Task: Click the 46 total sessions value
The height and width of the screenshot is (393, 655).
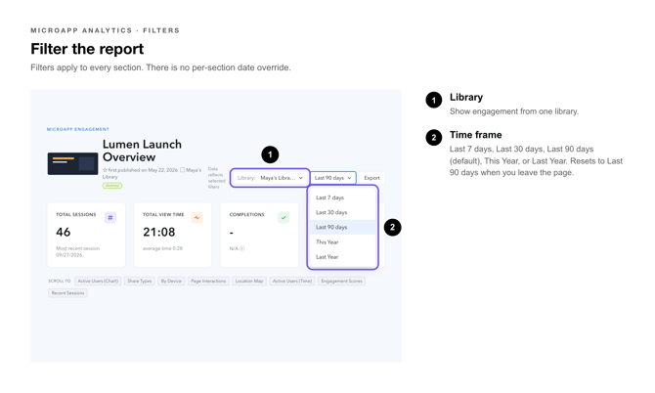Action: 64,233
